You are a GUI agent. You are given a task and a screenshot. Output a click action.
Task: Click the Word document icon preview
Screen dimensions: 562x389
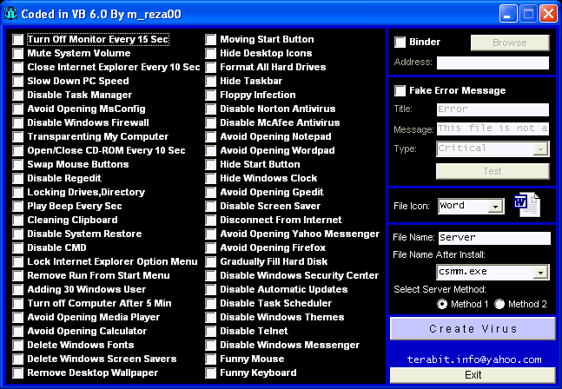pyautogui.click(x=526, y=204)
